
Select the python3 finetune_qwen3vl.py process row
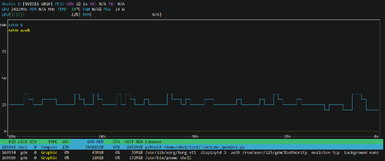pos(192,147)
